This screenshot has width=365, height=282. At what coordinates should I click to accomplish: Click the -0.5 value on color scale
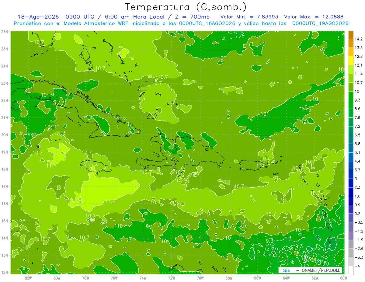point(359,222)
